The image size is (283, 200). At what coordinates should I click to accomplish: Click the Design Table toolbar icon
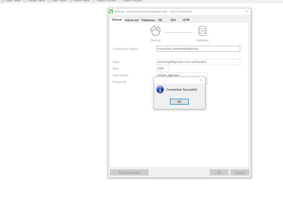coord(25,1)
